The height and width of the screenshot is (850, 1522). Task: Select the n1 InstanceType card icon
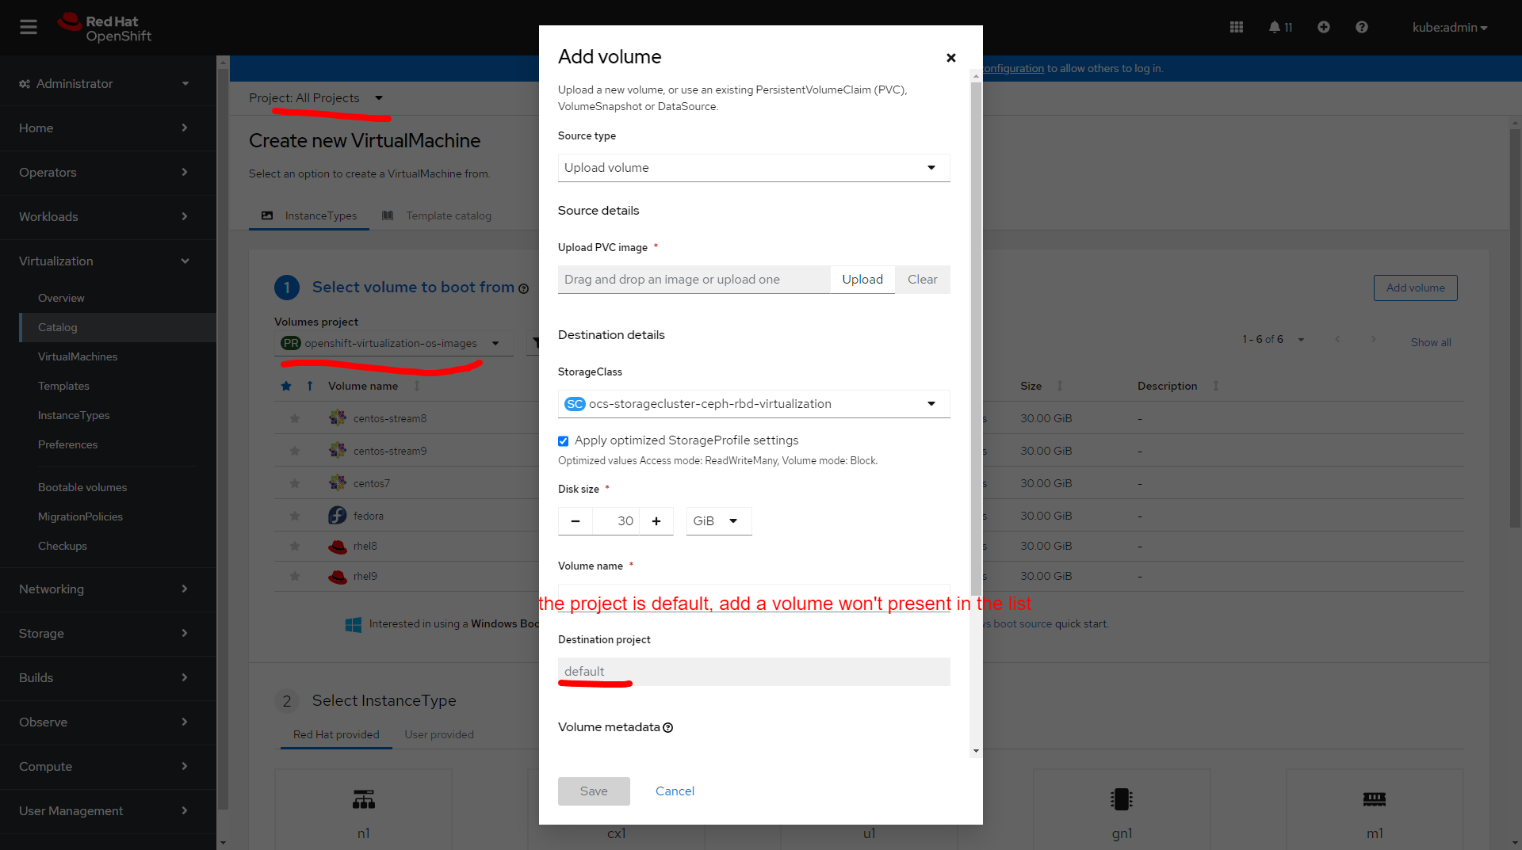pyautogui.click(x=364, y=799)
